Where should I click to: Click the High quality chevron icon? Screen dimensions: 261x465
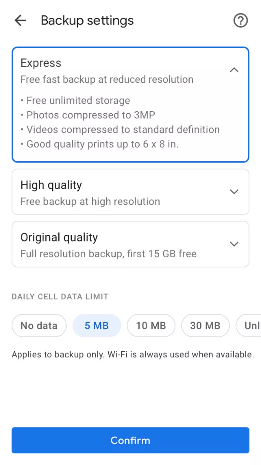click(x=234, y=192)
